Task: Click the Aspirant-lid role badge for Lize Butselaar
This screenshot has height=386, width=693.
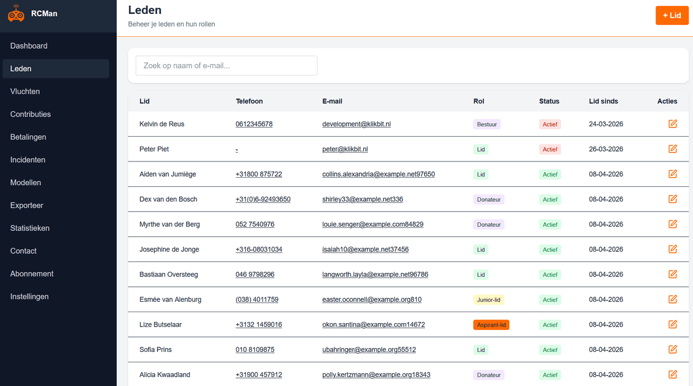Action: click(x=491, y=324)
